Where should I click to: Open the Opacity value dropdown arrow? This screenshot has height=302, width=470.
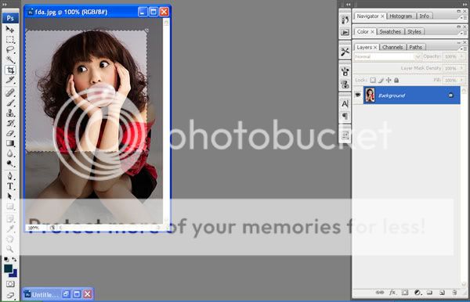tap(462, 56)
